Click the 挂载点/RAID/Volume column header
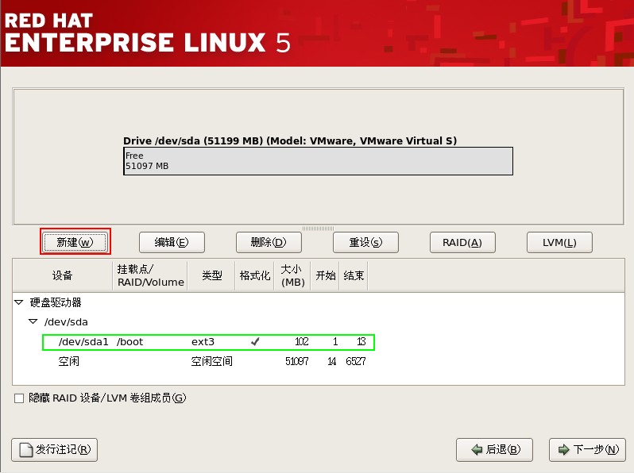This screenshot has height=473, width=634. tap(150, 275)
